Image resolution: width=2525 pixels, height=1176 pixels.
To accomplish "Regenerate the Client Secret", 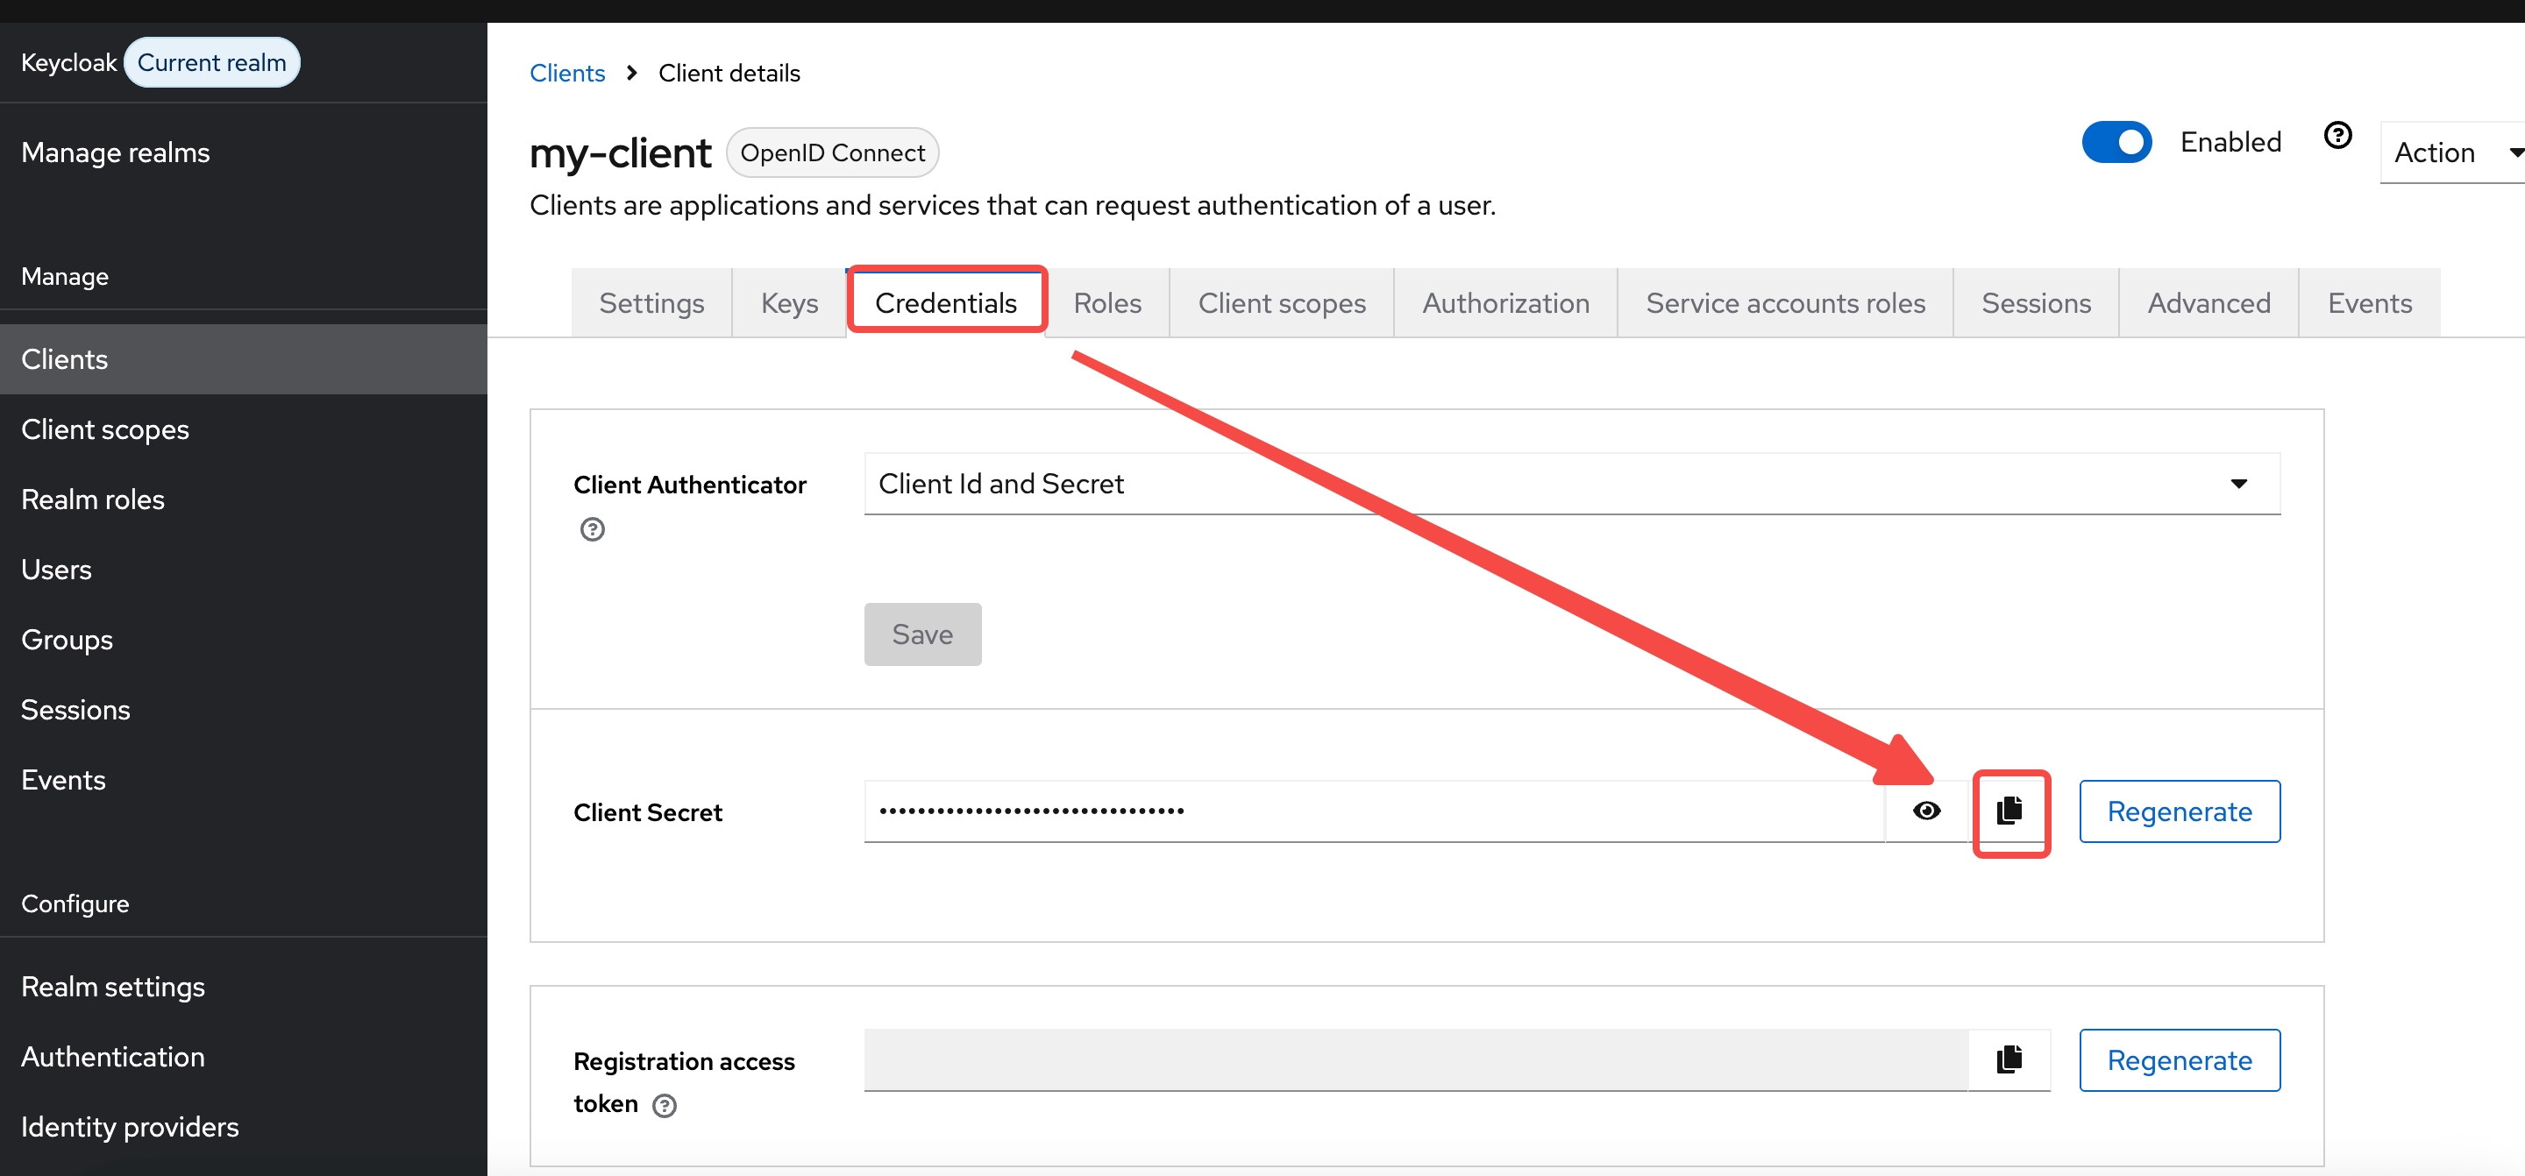I will [x=2179, y=811].
